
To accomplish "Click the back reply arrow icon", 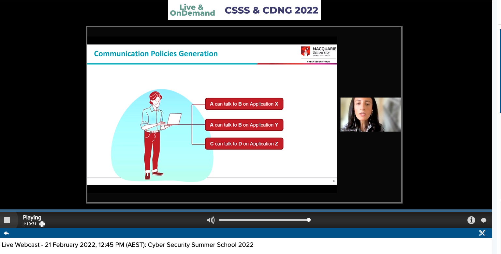I will click(x=6, y=233).
